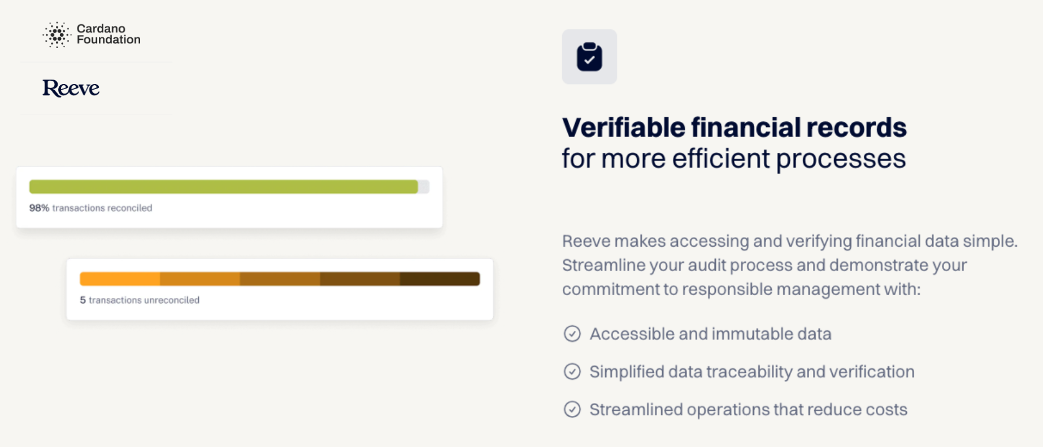The width and height of the screenshot is (1043, 447).
Task: Click the Reeve wordmark logo
Action: (x=71, y=88)
